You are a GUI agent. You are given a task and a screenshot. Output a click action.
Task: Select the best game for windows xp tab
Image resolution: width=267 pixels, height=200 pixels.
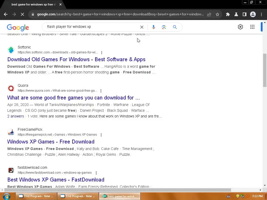pyautogui.click(x=34, y=5)
